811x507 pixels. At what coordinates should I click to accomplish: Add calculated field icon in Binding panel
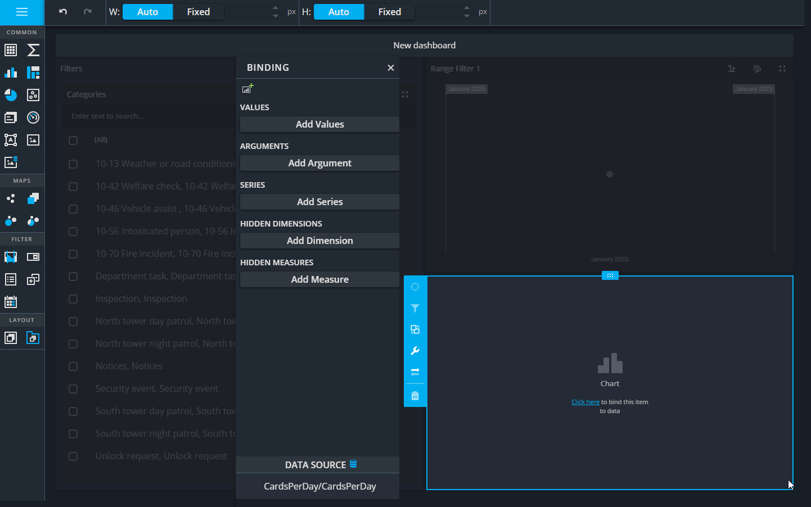(x=248, y=88)
